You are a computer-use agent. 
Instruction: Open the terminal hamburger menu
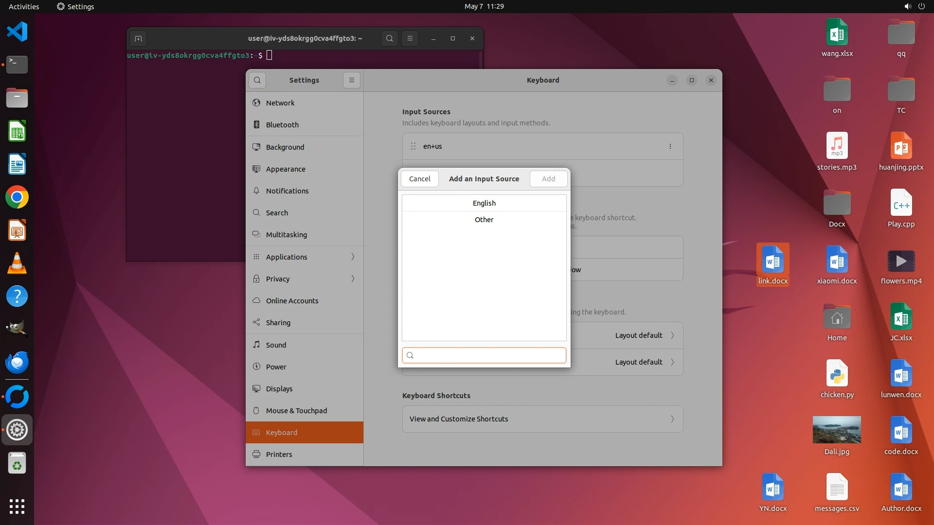pyautogui.click(x=410, y=38)
